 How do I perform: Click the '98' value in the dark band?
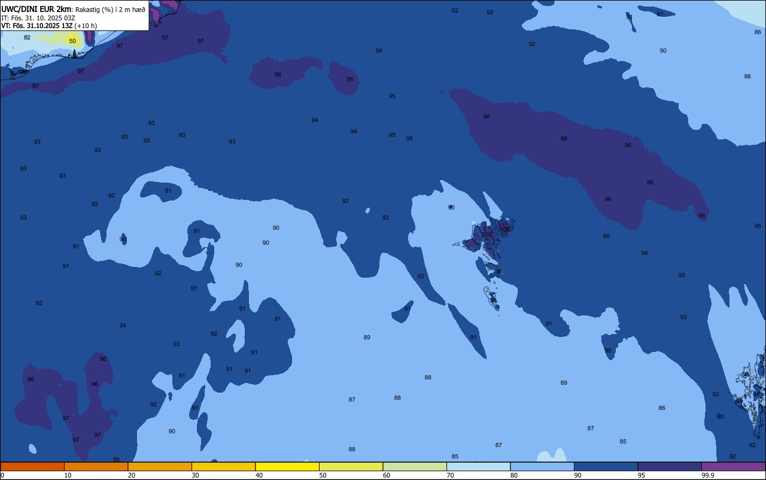click(x=564, y=139)
